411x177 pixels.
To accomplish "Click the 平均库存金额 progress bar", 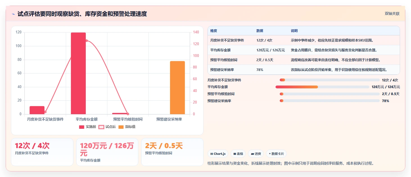I will [322, 87].
